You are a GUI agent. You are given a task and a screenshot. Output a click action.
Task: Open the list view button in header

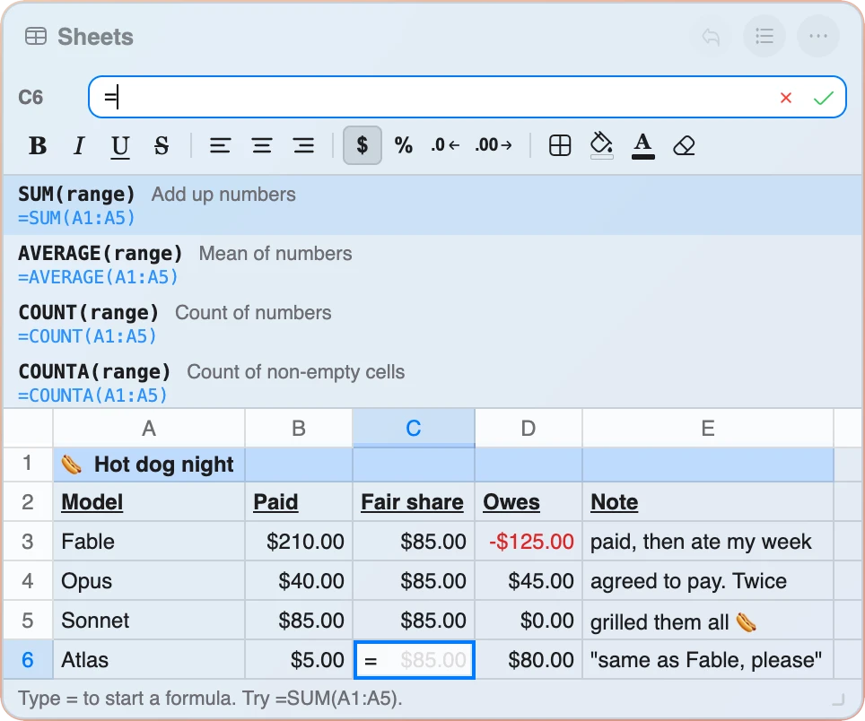[764, 37]
